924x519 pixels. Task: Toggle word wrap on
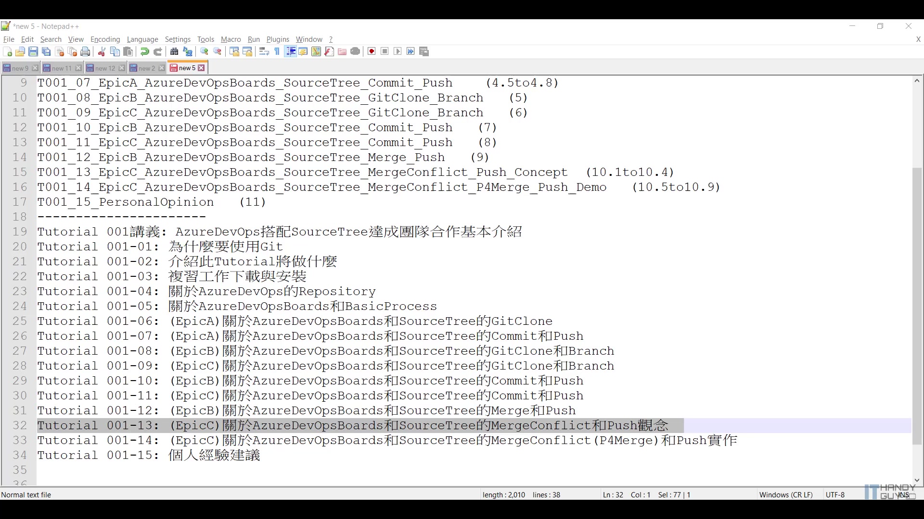pyautogui.click(x=263, y=51)
